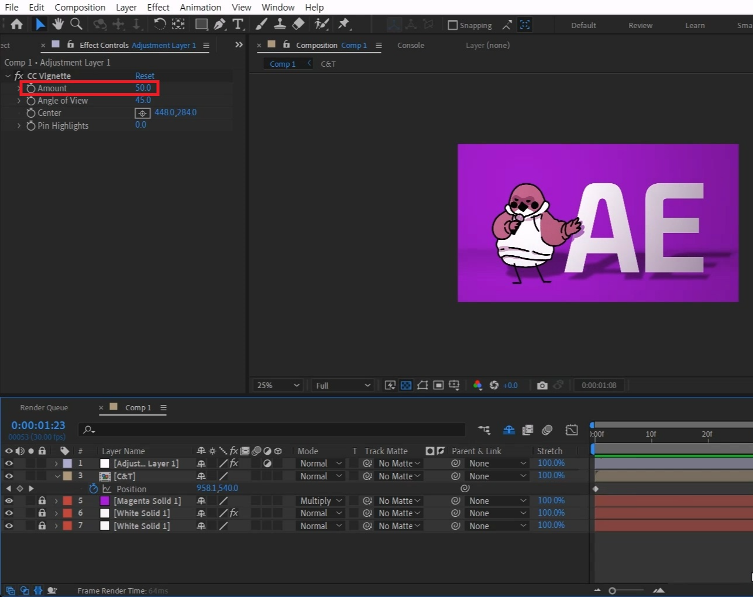753x597 pixels.
Task: Toggle mask and shape path visibility
Action: point(422,385)
